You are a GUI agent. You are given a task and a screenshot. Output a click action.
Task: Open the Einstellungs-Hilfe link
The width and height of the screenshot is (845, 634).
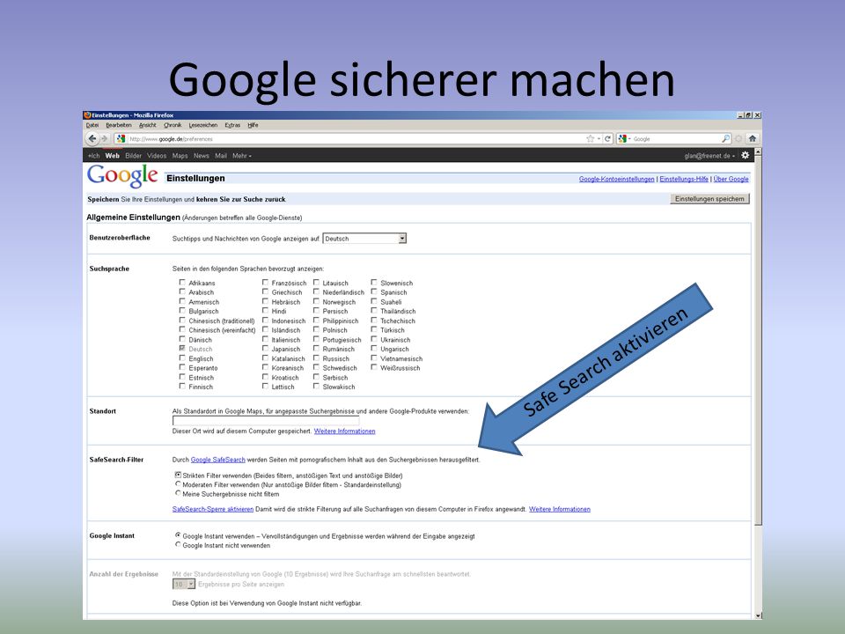pos(684,179)
